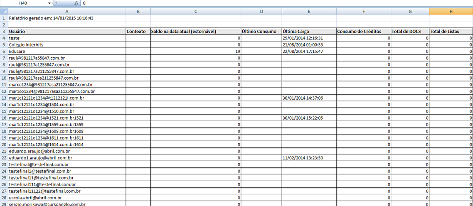Select the date cell 29/01/2014 12:16:31
Image resolution: width=473 pixels, height=206 pixels.
309,38
